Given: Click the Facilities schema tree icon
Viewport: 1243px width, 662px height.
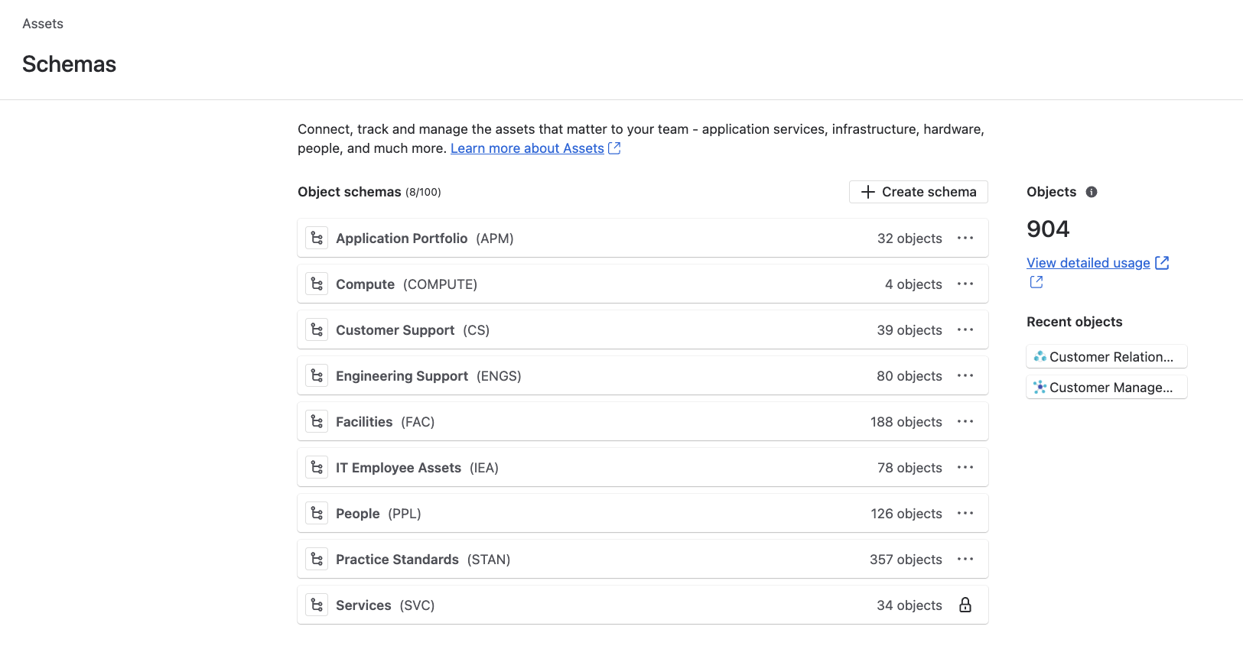Looking at the screenshot, I should (x=317, y=422).
